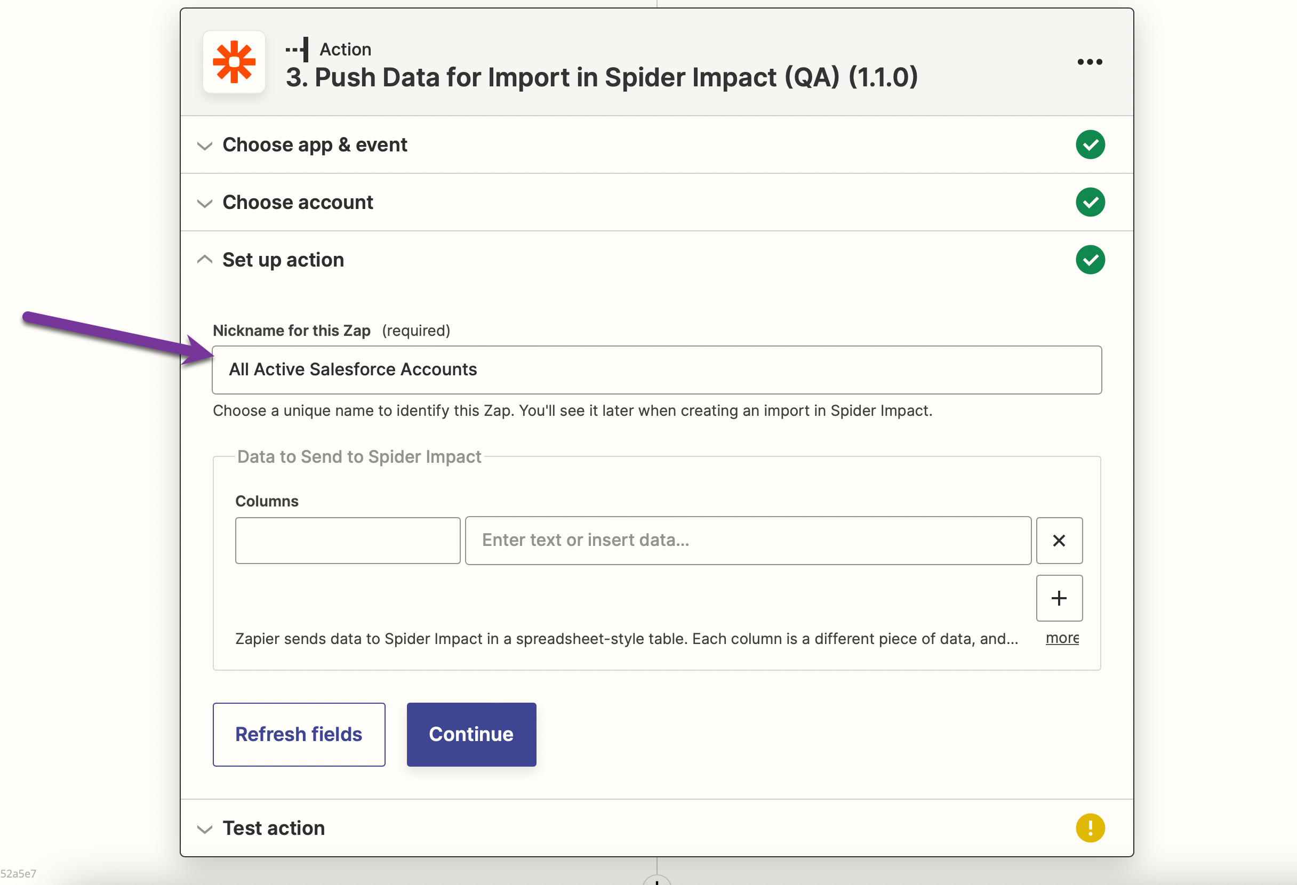This screenshot has height=885, width=1297.
Task: Click the step title Push Data for Import
Action: coord(602,77)
